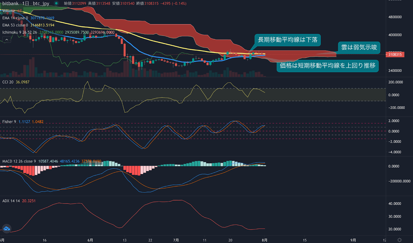Collapse the indicator legend with the chevron arrow

tap(7, 40)
